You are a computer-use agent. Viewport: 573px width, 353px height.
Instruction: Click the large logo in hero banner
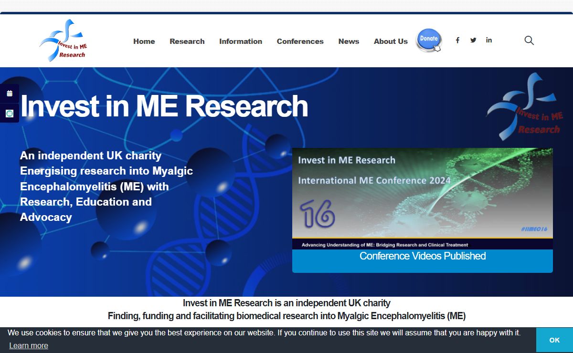[x=524, y=107]
